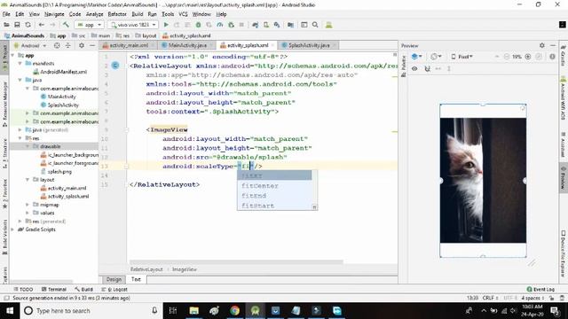Click the Windows Start button
The height and width of the screenshot is (319, 568).
10,310
